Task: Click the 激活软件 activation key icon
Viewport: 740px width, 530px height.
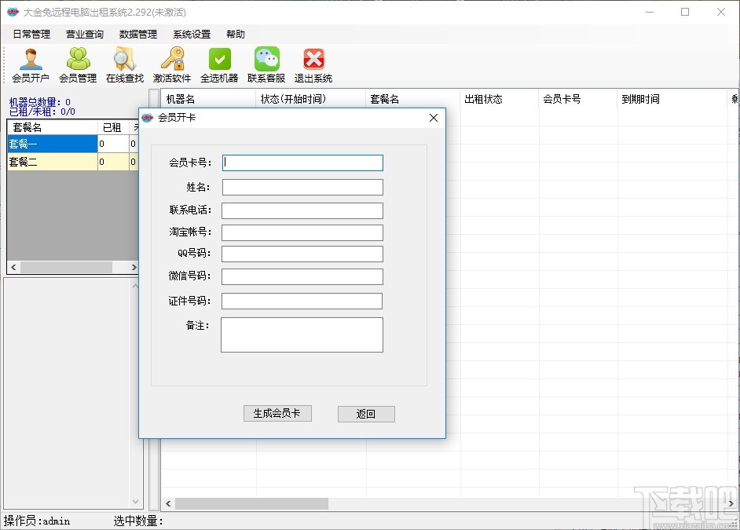Action: [172, 63]
